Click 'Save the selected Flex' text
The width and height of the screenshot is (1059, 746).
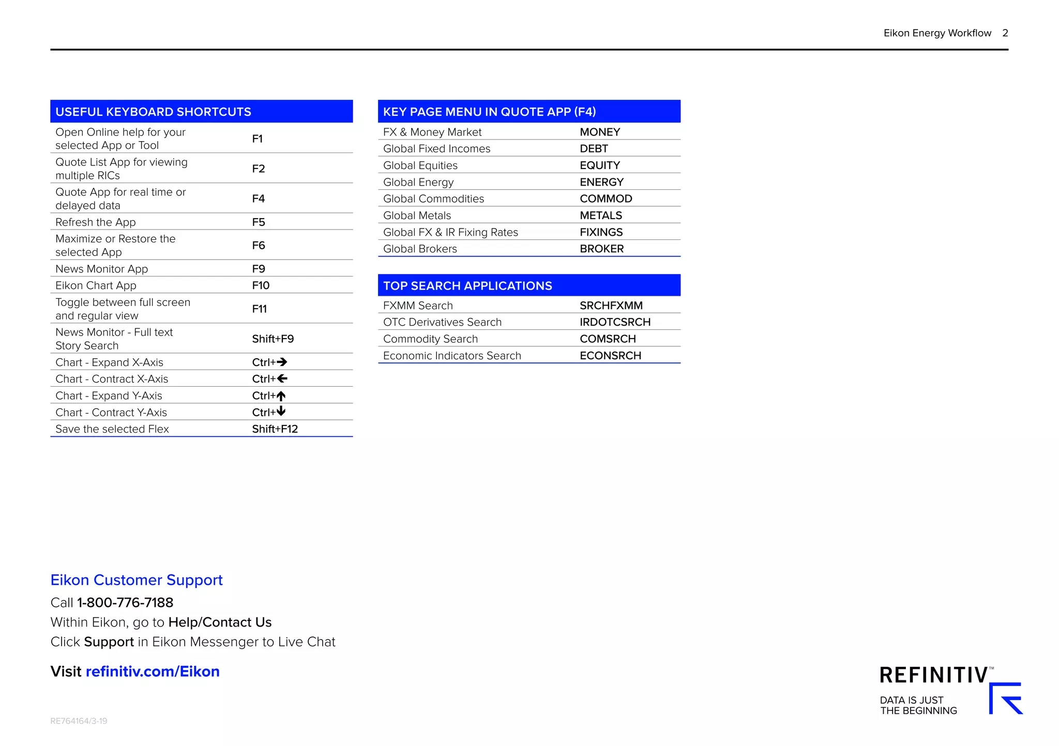pyautogui.click(x=112, y=429)
